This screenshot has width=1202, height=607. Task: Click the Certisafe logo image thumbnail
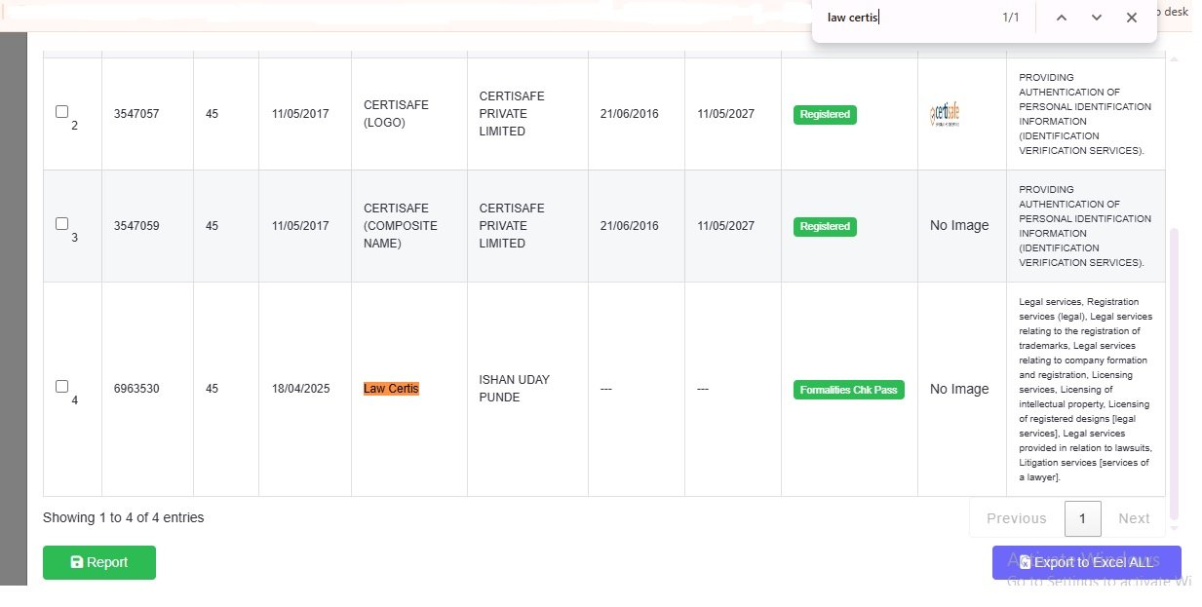pyautogui.click(x=946, y=114)
